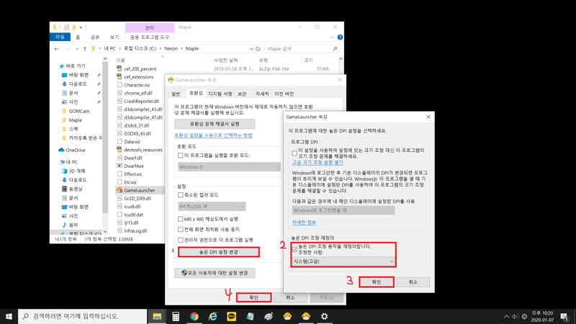
Task: Switch to the 보안 tab
Action: pyautogui.click(x=242, y=94)
